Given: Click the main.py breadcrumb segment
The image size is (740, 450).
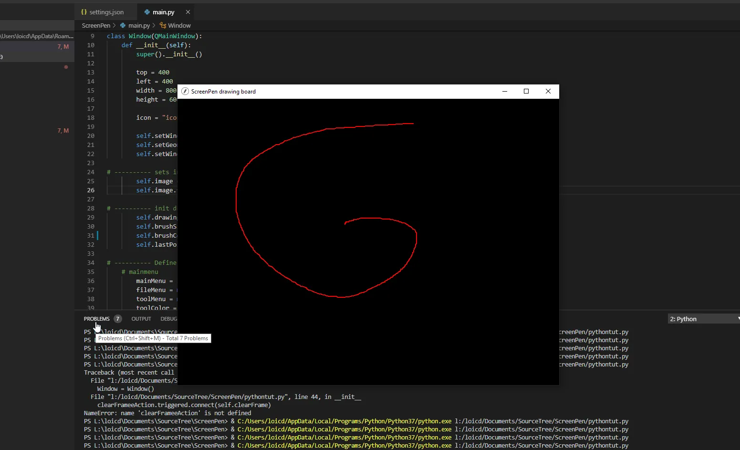Looking at the screenshot, I should [139, 25].
